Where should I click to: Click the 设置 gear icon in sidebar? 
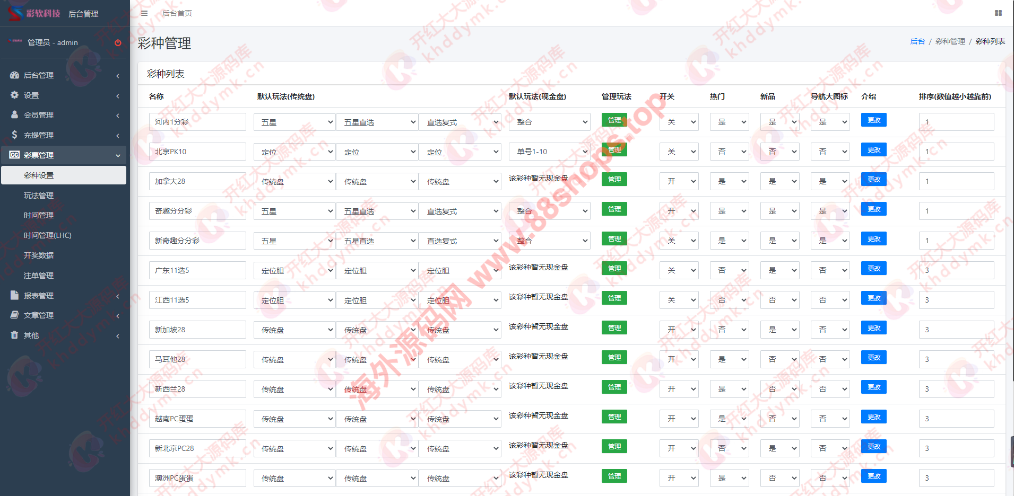coord(15,95)
